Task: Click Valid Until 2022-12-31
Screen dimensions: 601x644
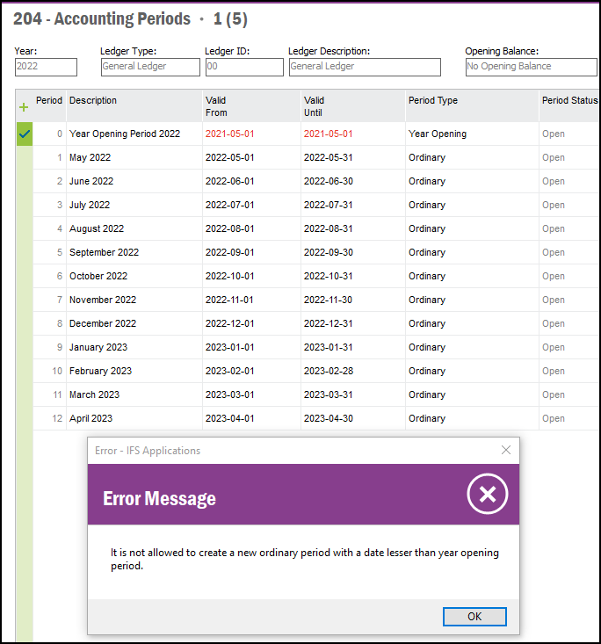Action: click(329, 323)
